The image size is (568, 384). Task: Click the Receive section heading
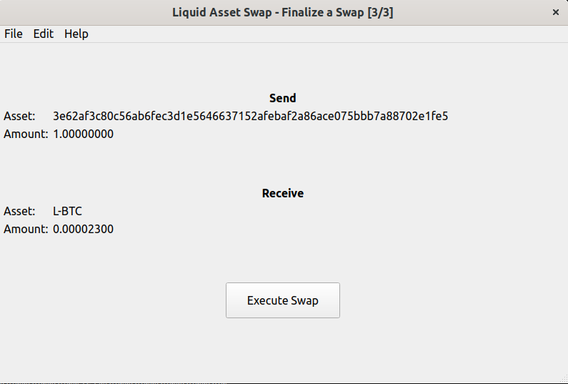pos(283,193)
